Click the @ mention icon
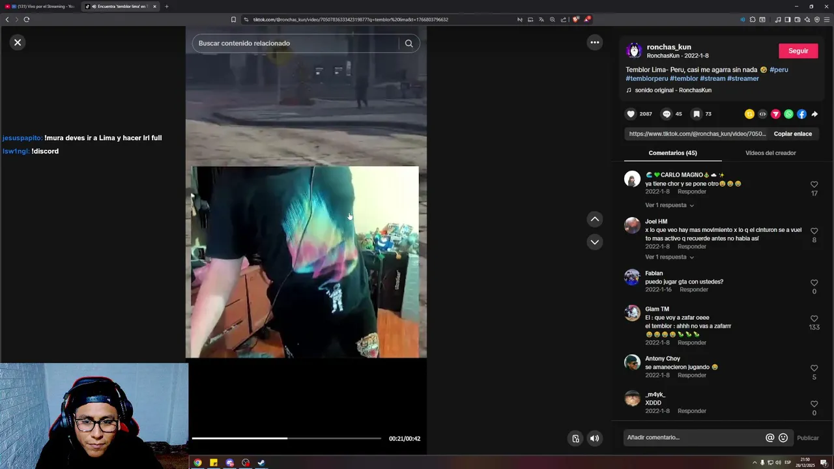Viewport: 834px width, 469px height. 769,438
